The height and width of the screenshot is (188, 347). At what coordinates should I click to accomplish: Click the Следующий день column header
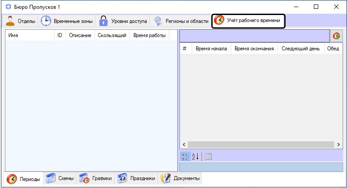tap(300, 49)
